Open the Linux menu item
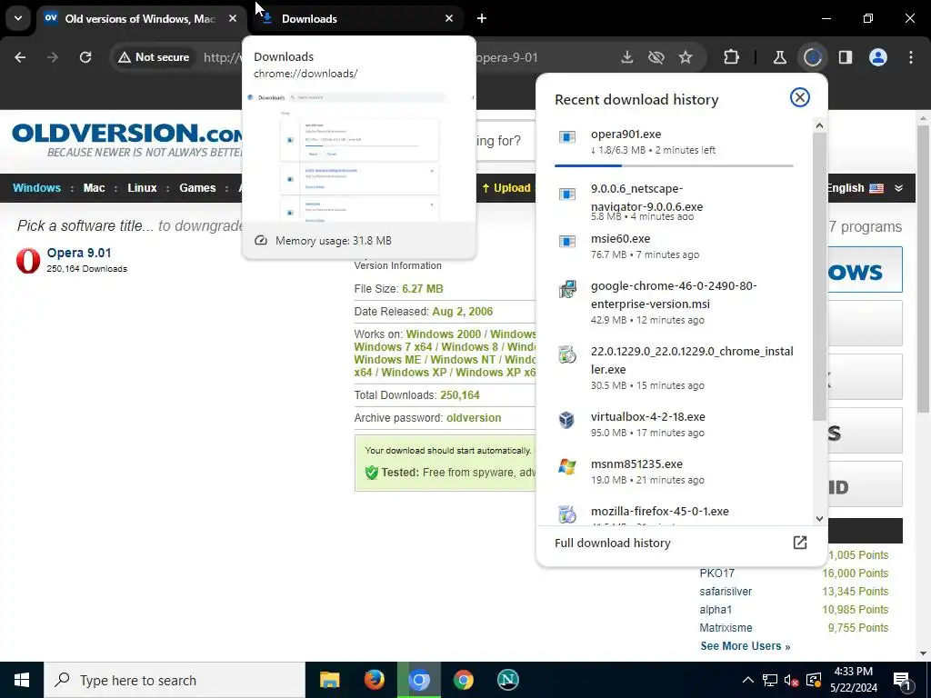Screen dimensions: 931x698 coord(142,188)
